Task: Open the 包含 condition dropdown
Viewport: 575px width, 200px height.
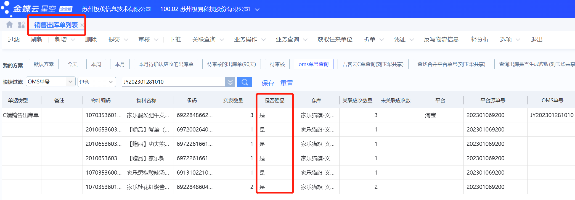Action: click(97, 82)
